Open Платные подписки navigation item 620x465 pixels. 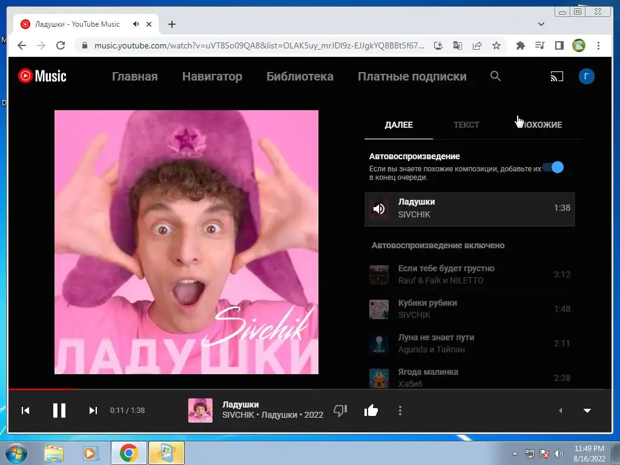tap(412, 76)
